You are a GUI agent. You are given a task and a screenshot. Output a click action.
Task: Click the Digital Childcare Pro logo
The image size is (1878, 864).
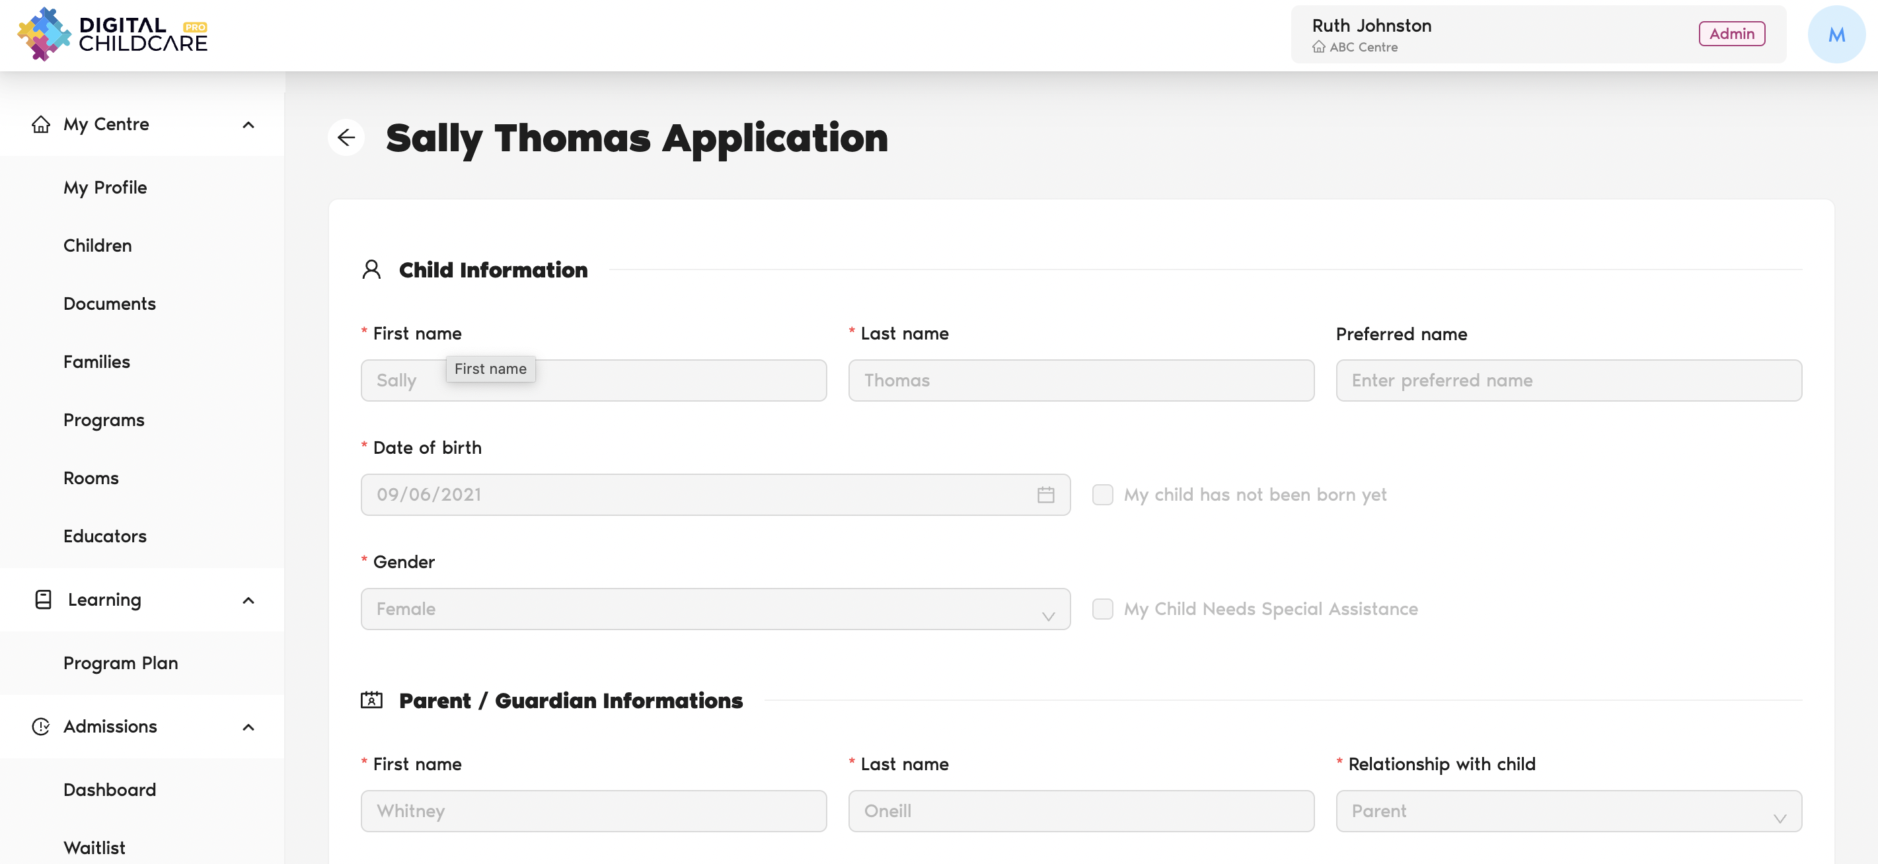pos(112,34)
